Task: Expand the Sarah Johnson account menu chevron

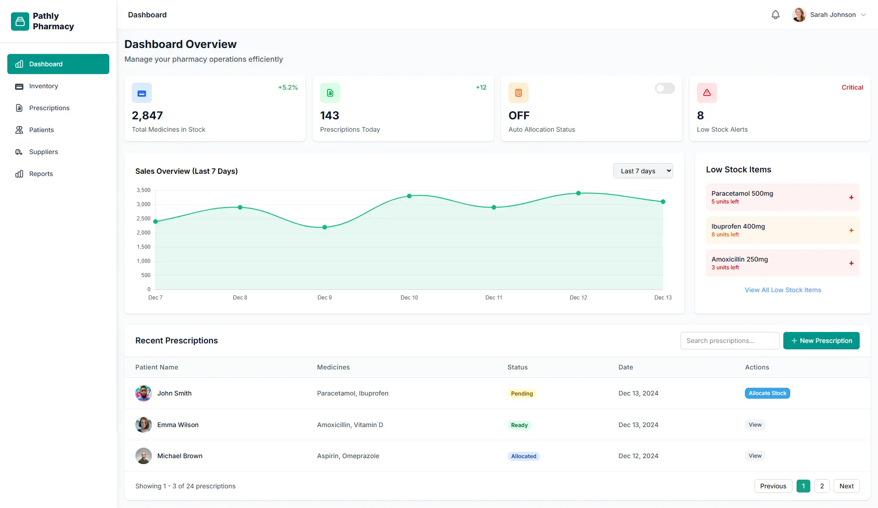Action: pyautogui.click(x=863, y=15)
